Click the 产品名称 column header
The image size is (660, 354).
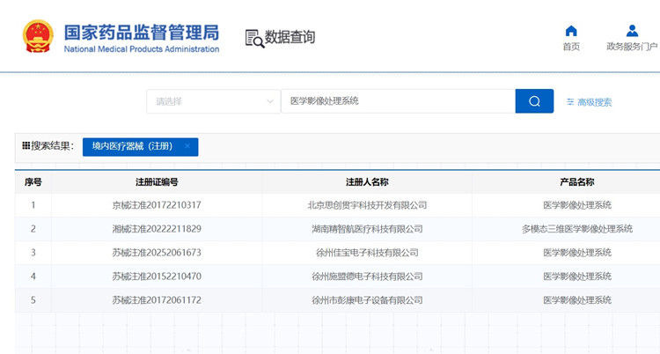pyautogui.click(x=576, y=182)
